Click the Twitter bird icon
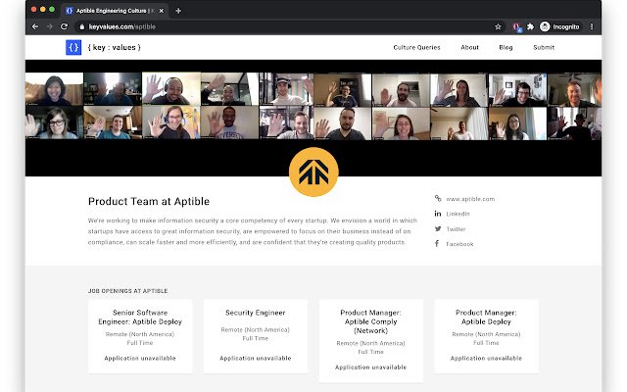This screenshot has height=392, width=627. (x=437, y=228)
